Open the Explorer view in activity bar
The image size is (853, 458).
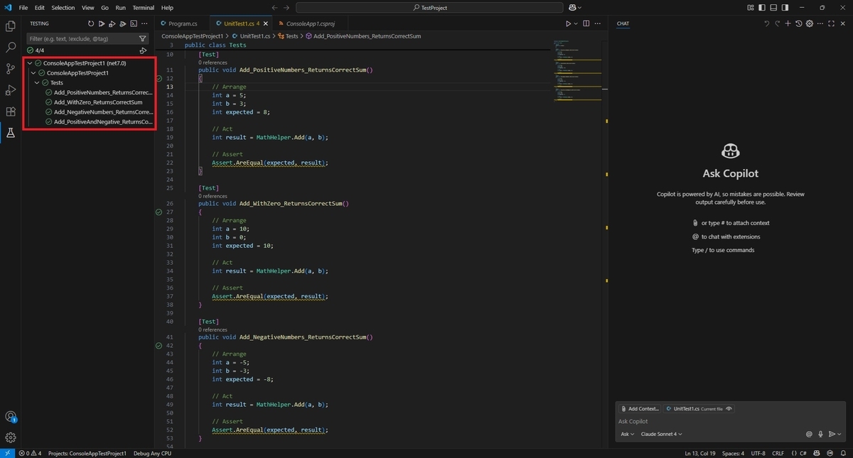[x=11, y=26]
